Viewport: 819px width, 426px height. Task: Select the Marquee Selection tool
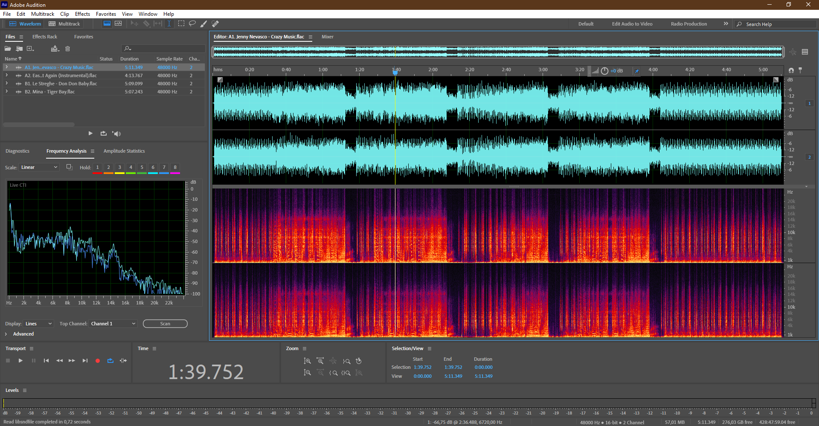[x=181, y=24]
